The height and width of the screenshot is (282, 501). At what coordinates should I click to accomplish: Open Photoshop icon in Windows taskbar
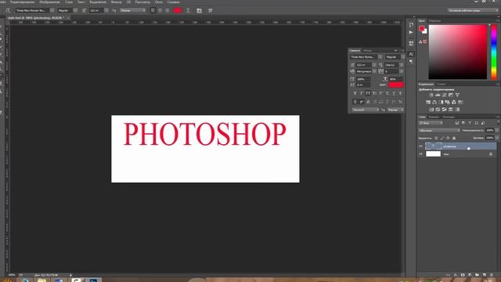pos(93,280)
